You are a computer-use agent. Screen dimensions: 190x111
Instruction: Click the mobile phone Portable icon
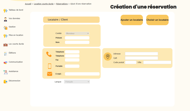tap(50, 66)
